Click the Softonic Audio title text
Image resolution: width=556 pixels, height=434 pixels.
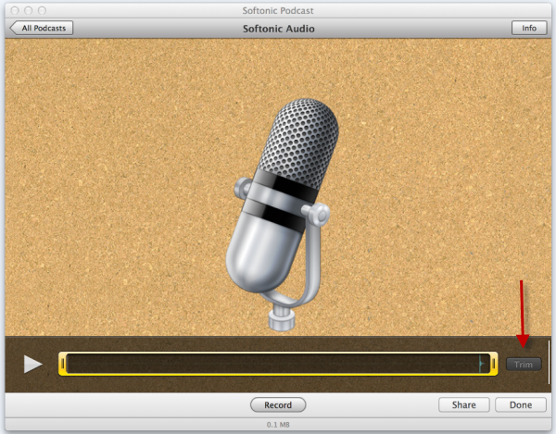click(x=279, y=29)
